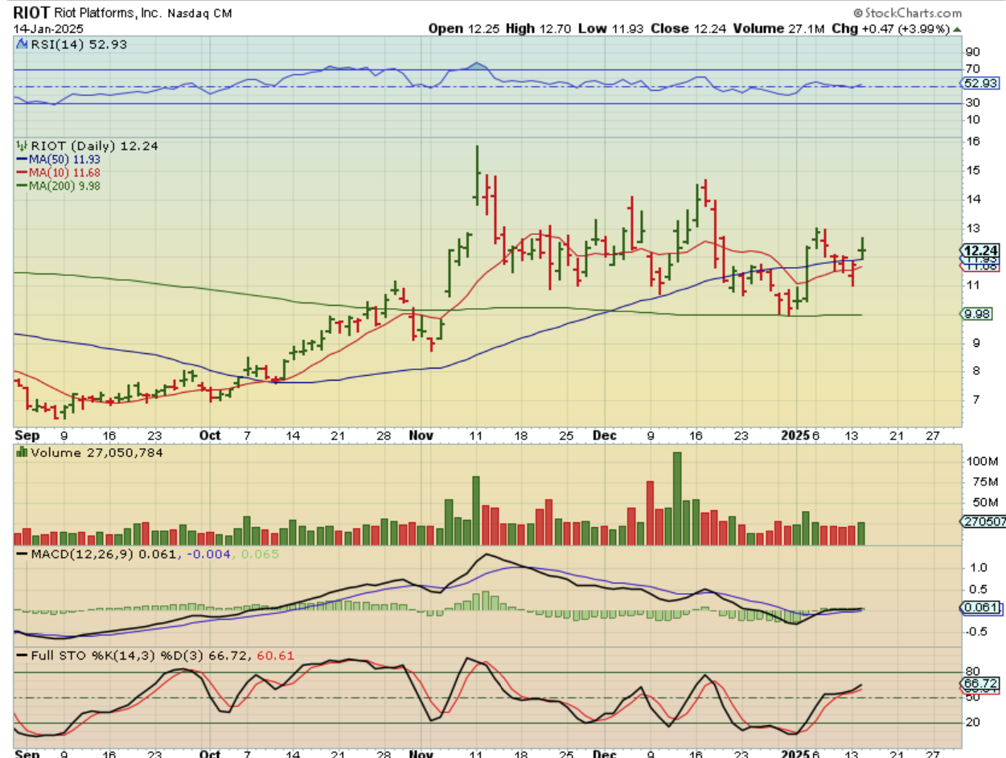The image size is (1006, 758).
Task: Click the '30' RSI axis label
Action: point(972,102)
